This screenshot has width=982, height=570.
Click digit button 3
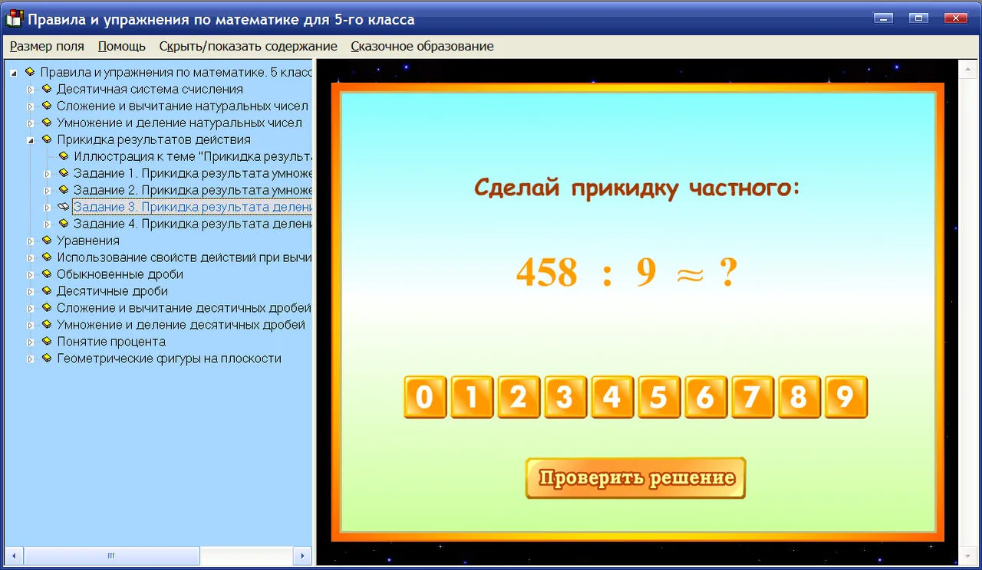click(565, 397)
